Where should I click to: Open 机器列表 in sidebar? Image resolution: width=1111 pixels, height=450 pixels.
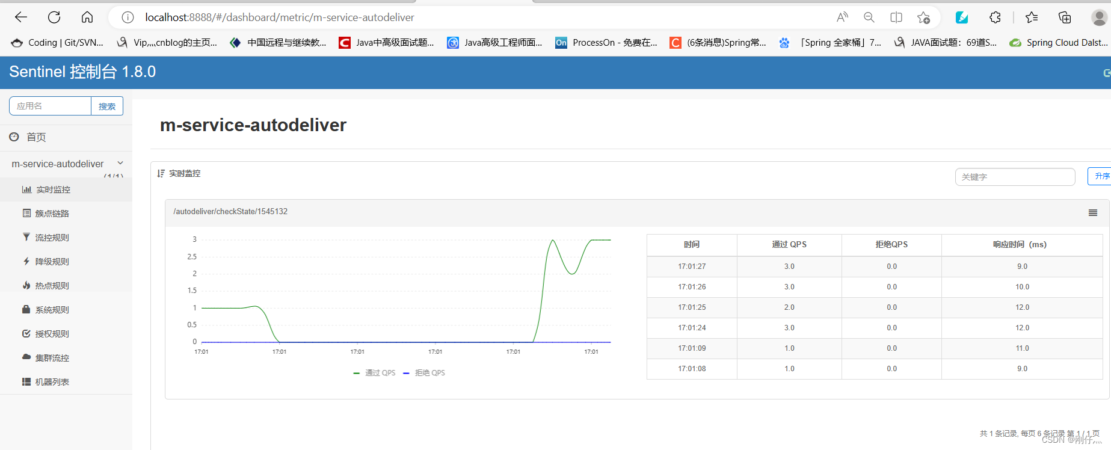pos(66,382)
